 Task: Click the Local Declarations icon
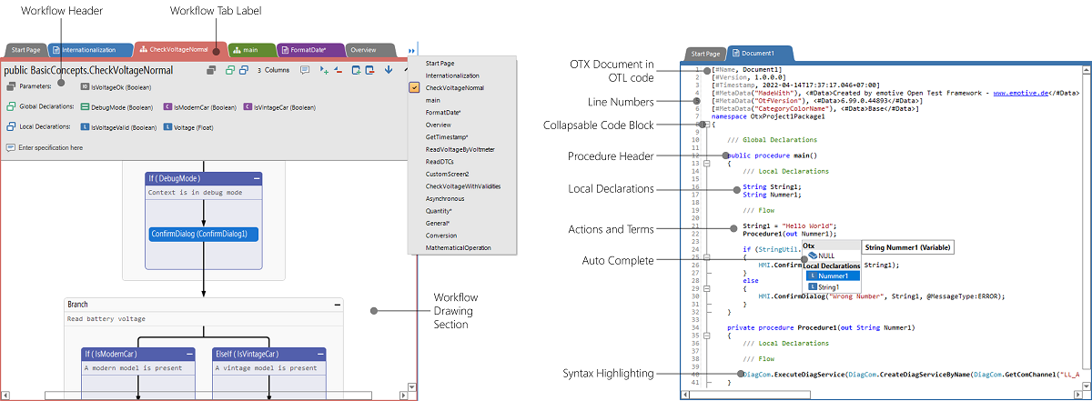point(10,127)
